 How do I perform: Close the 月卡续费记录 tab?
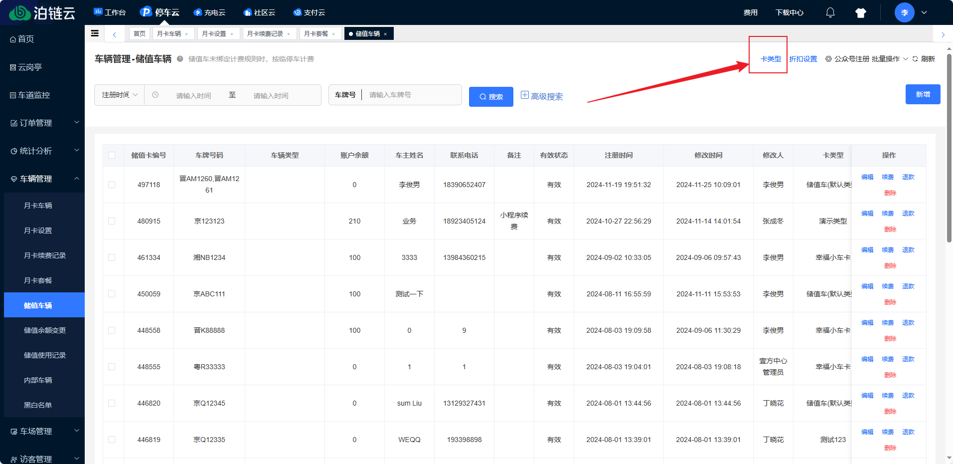289,34
